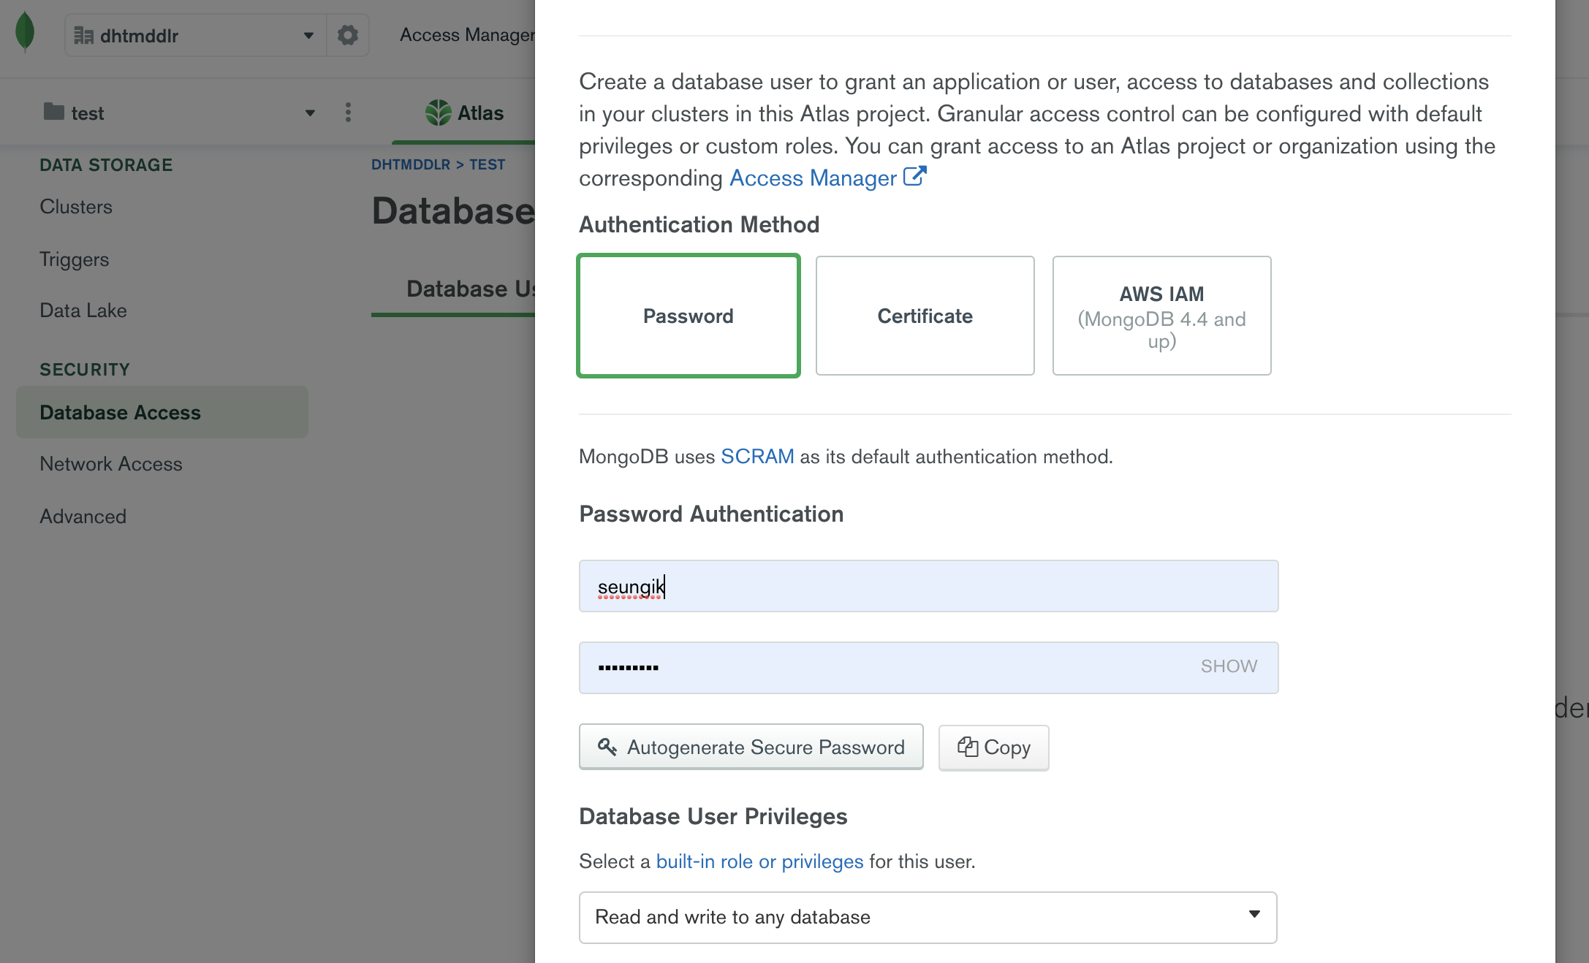
Task: Click the Database User Privileges heading
Action: [713, 816]
